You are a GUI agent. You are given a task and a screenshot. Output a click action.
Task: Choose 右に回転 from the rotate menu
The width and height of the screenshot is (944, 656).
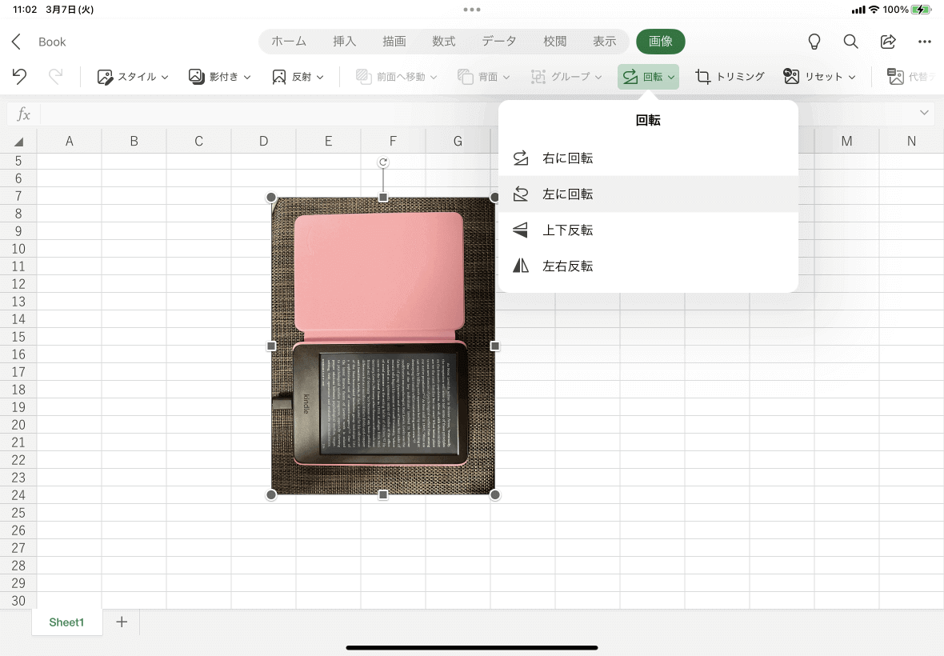(x=648, y=158)
